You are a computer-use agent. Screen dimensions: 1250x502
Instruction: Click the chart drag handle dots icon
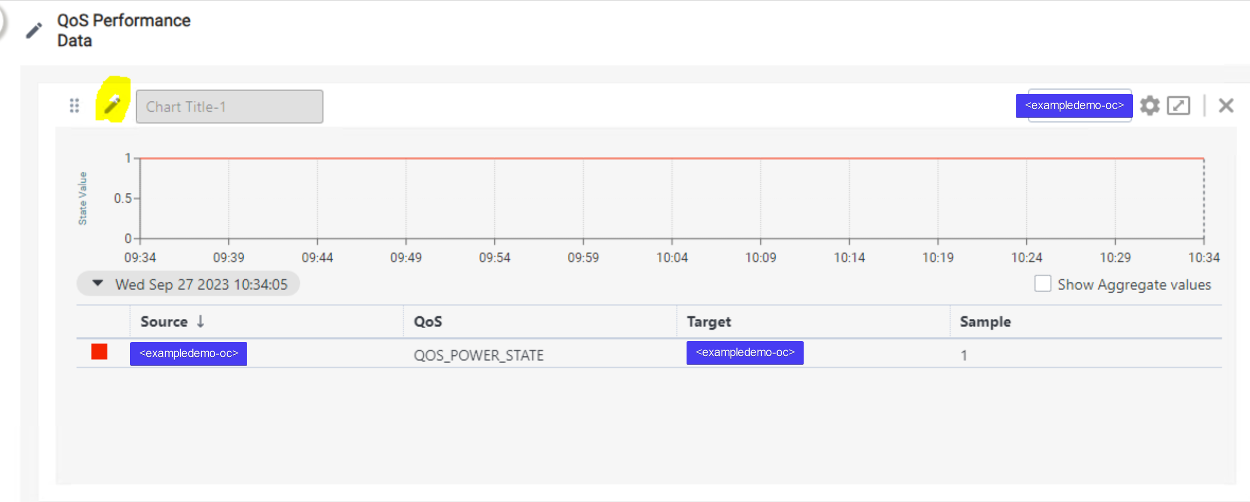tap(75, 105)
